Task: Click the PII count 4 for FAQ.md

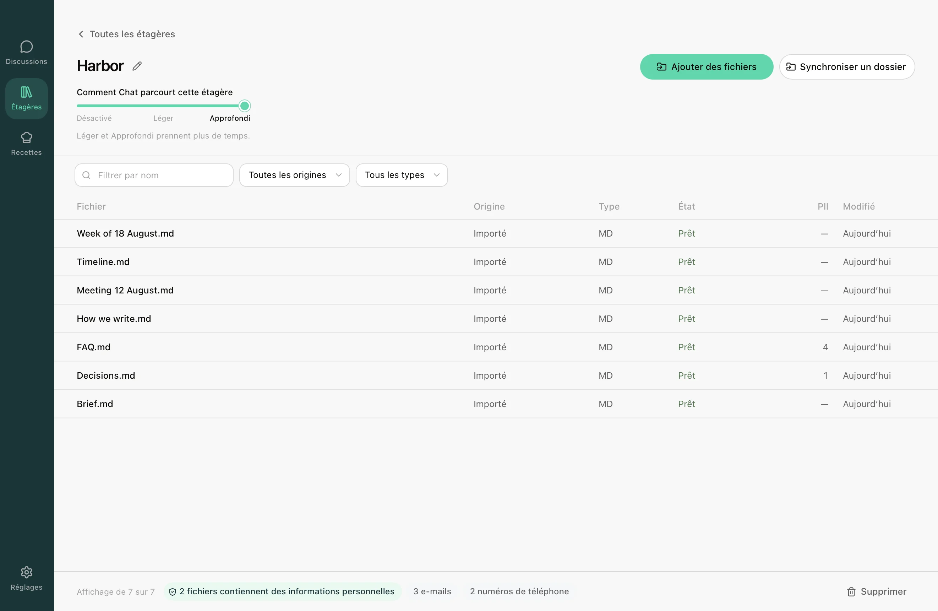Action: pos(825,347)
